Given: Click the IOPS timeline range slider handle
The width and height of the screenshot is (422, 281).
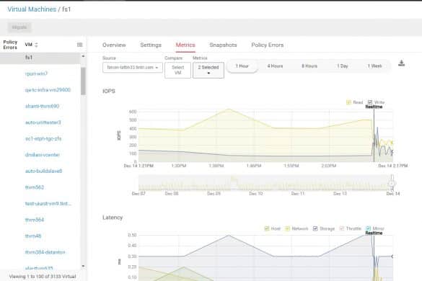Looking at the screenshot, I should (392, 183).
